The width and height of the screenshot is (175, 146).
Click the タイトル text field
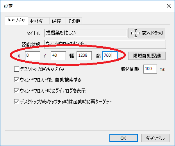(x=86, y=33)
